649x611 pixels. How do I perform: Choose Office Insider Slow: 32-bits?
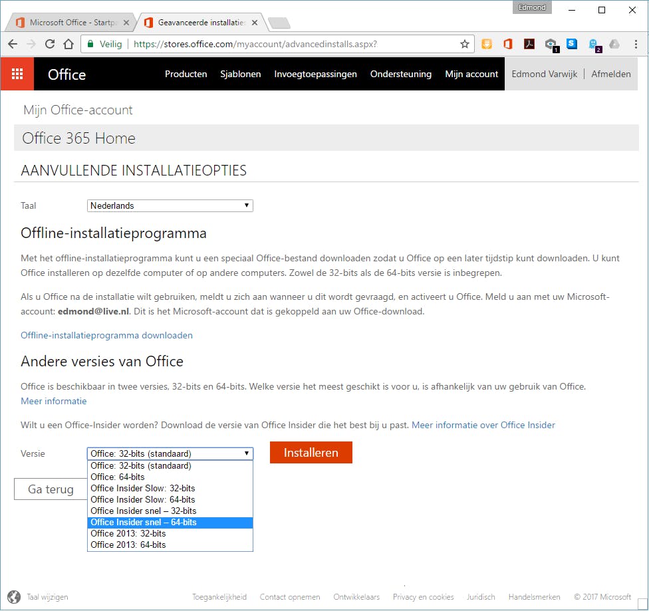coord(170,489)
